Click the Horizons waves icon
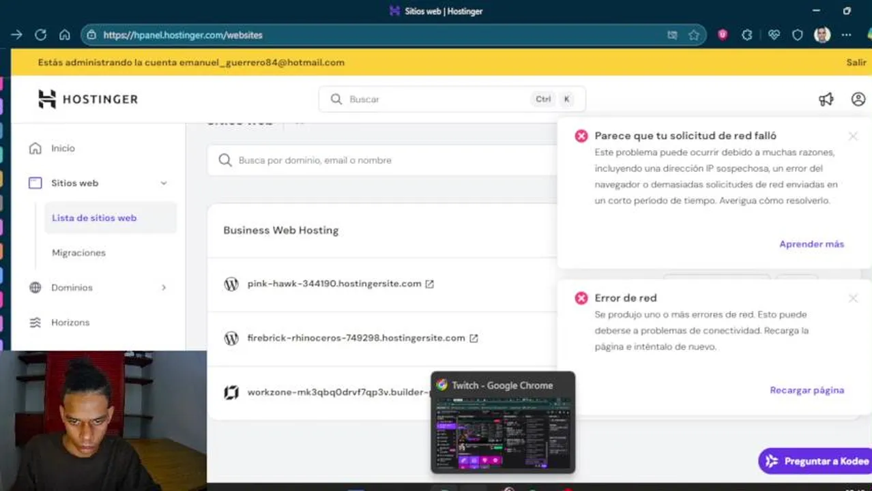Image resolution: width=872 pixels, height=491 pixels. (35, 322)
